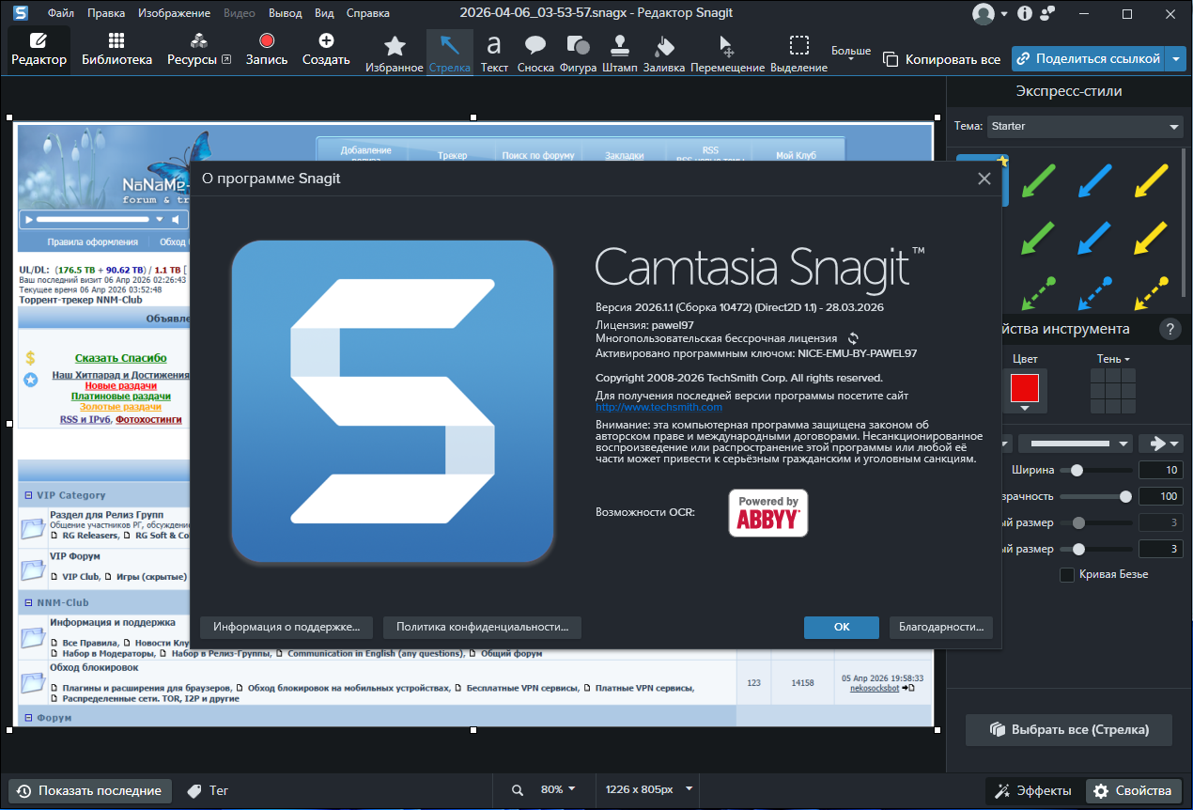Click the opacity value field showing 100
The height and width of the screenshot is (810, 1193).
tap(1160, 496)
